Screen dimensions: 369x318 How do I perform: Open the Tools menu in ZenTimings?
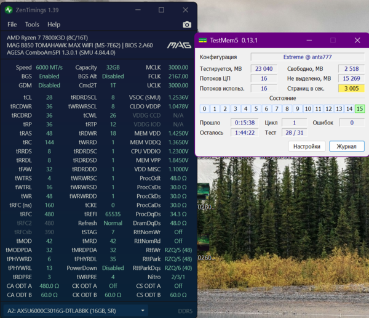pyautogui.click(x=32, y=25)
